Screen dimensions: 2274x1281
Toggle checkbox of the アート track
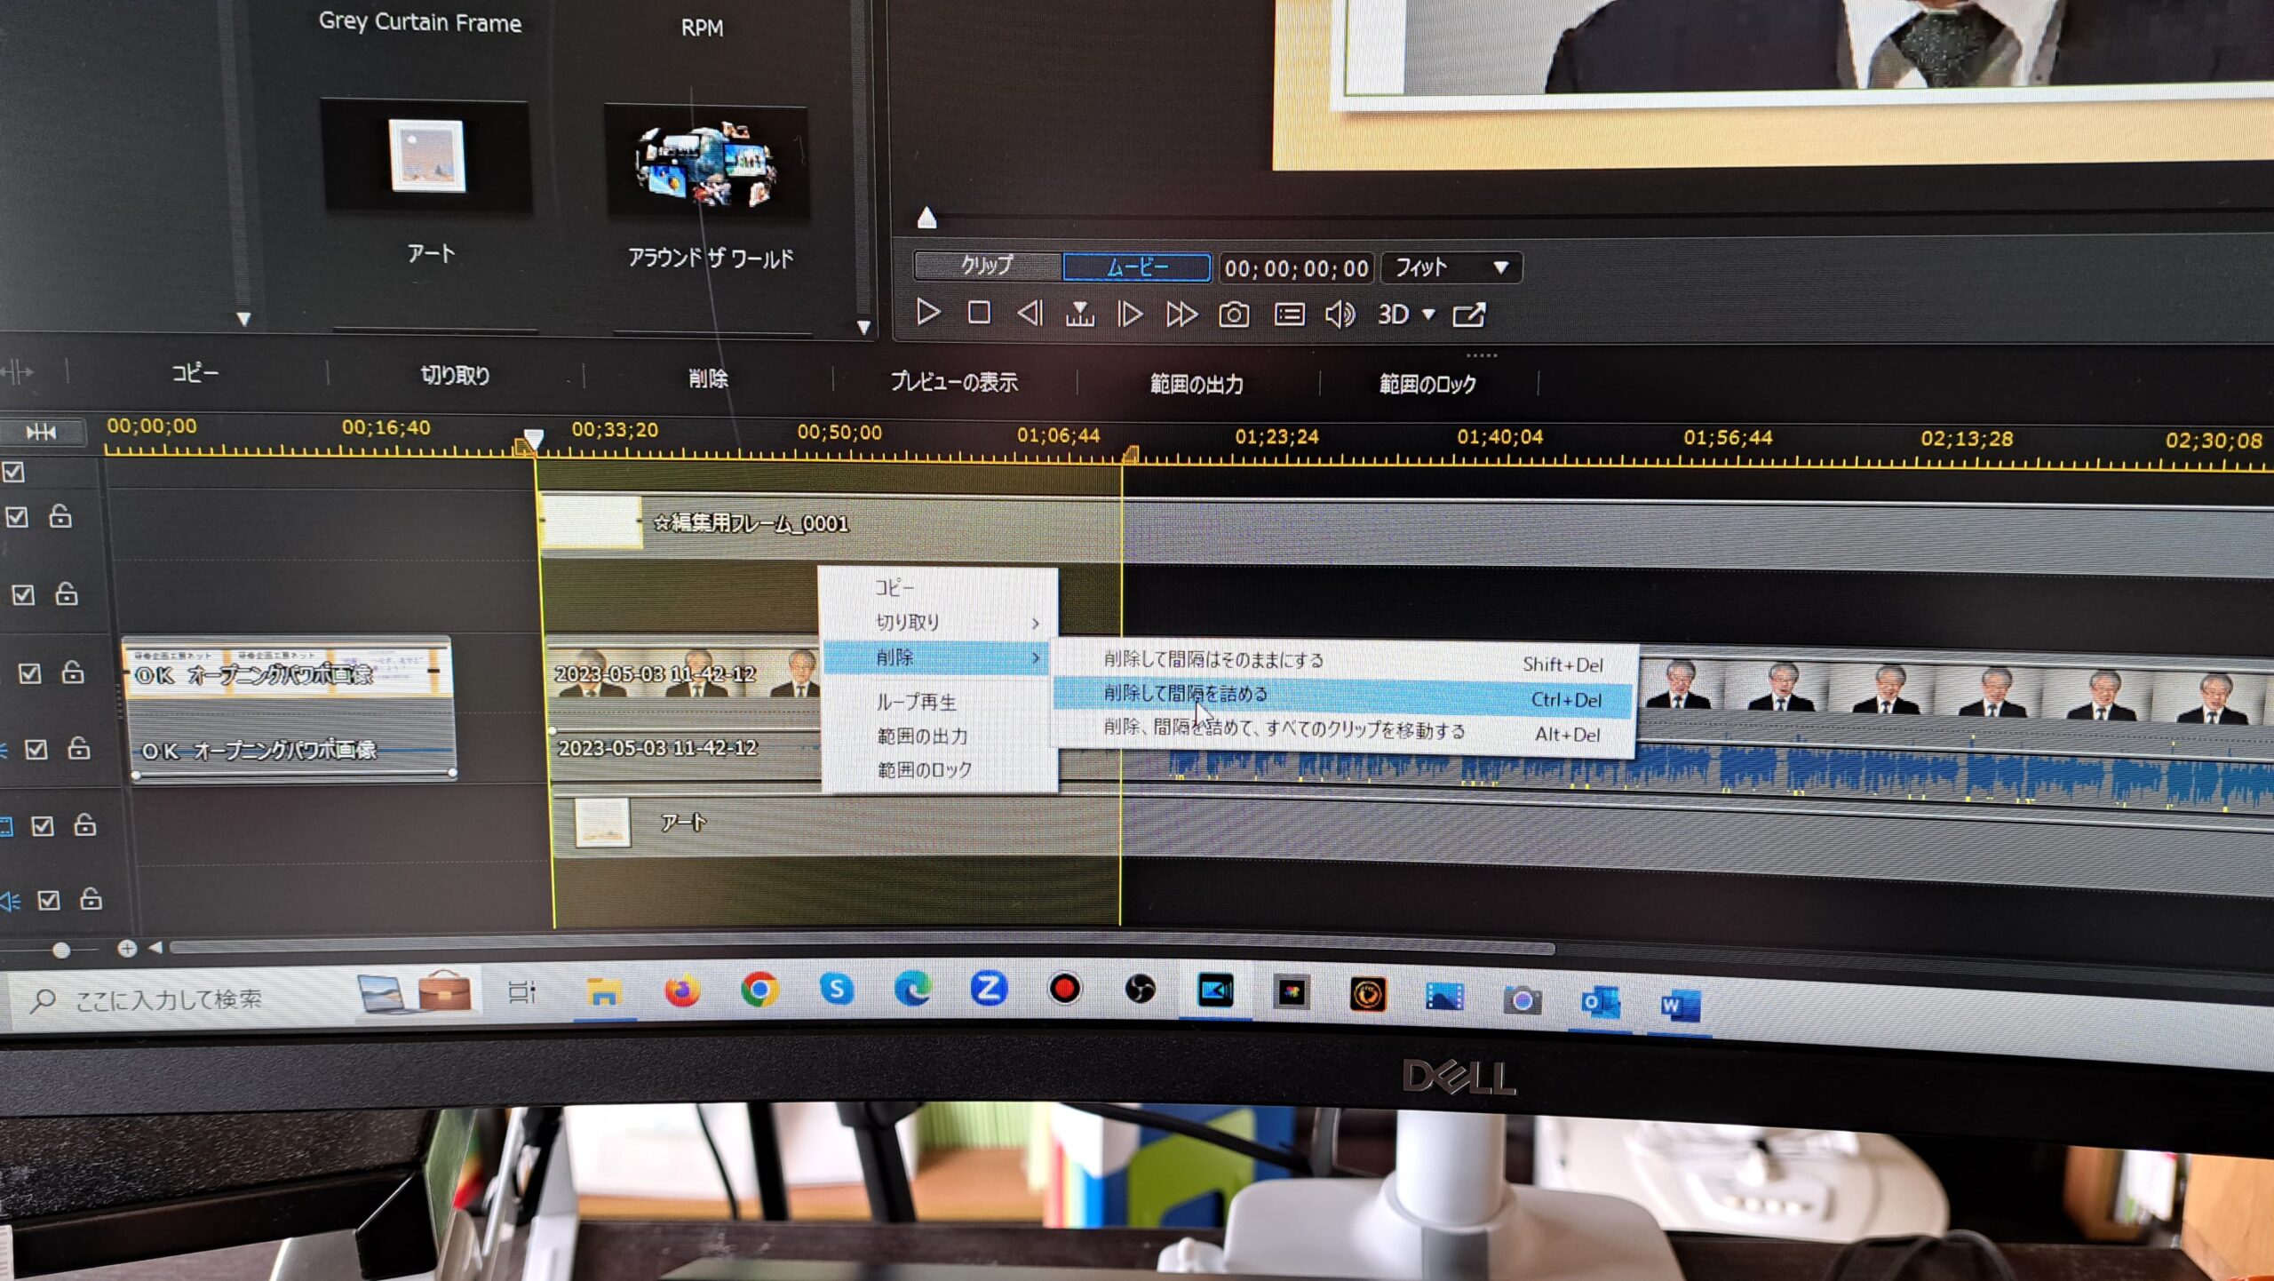click(42, 826)
